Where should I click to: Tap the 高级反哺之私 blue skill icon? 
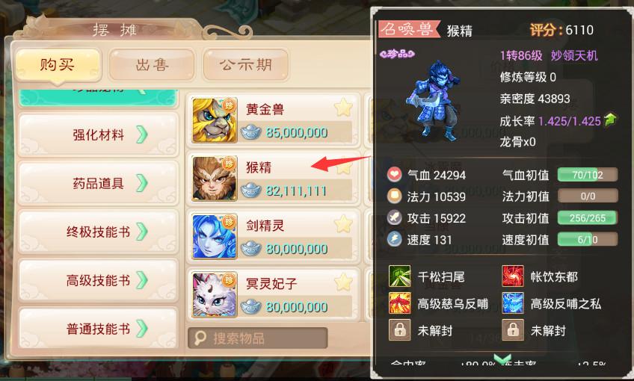pyautogui.click(x=513, y=303)
